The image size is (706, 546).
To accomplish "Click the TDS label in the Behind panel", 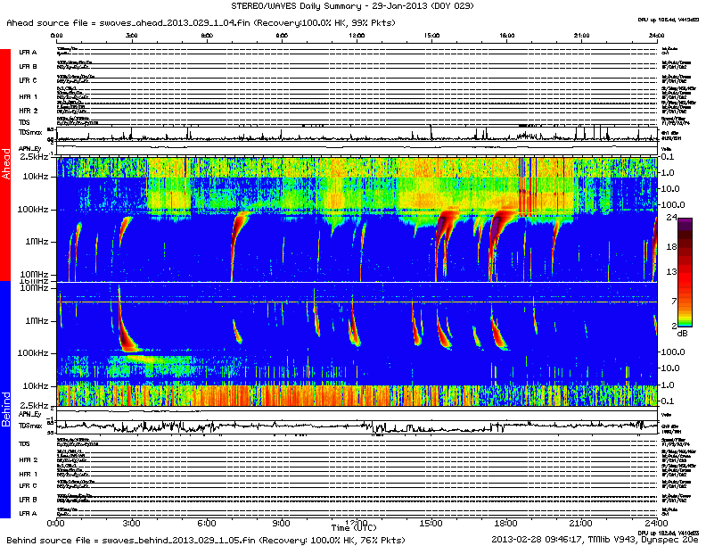I will click(25, 443).
